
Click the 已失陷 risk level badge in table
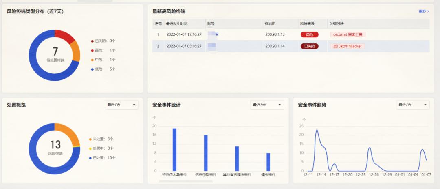tap(309, 46)
